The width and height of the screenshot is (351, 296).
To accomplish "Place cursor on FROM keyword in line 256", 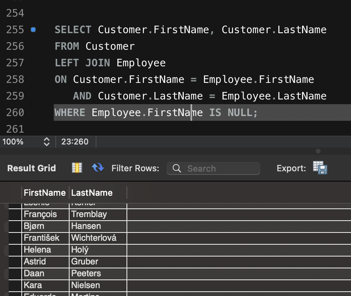I will [x=67, y=46].
